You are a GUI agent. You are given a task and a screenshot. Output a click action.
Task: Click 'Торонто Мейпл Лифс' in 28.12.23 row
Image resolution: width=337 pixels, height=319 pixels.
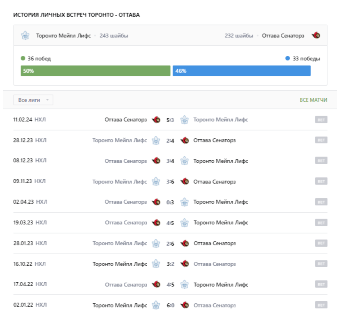point(120,140)
